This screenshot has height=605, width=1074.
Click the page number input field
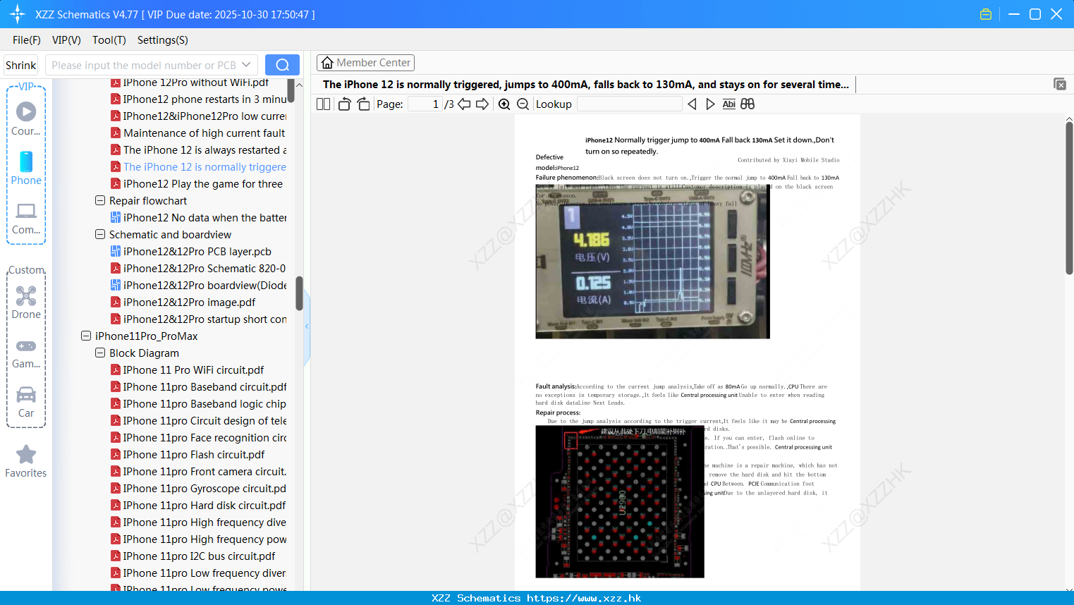[x=425, y=104]
